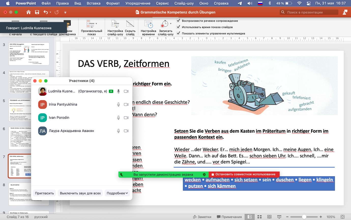This screenshot has width=351, height=220.
Task: Click the Apple menu logo
Action: 7,4
